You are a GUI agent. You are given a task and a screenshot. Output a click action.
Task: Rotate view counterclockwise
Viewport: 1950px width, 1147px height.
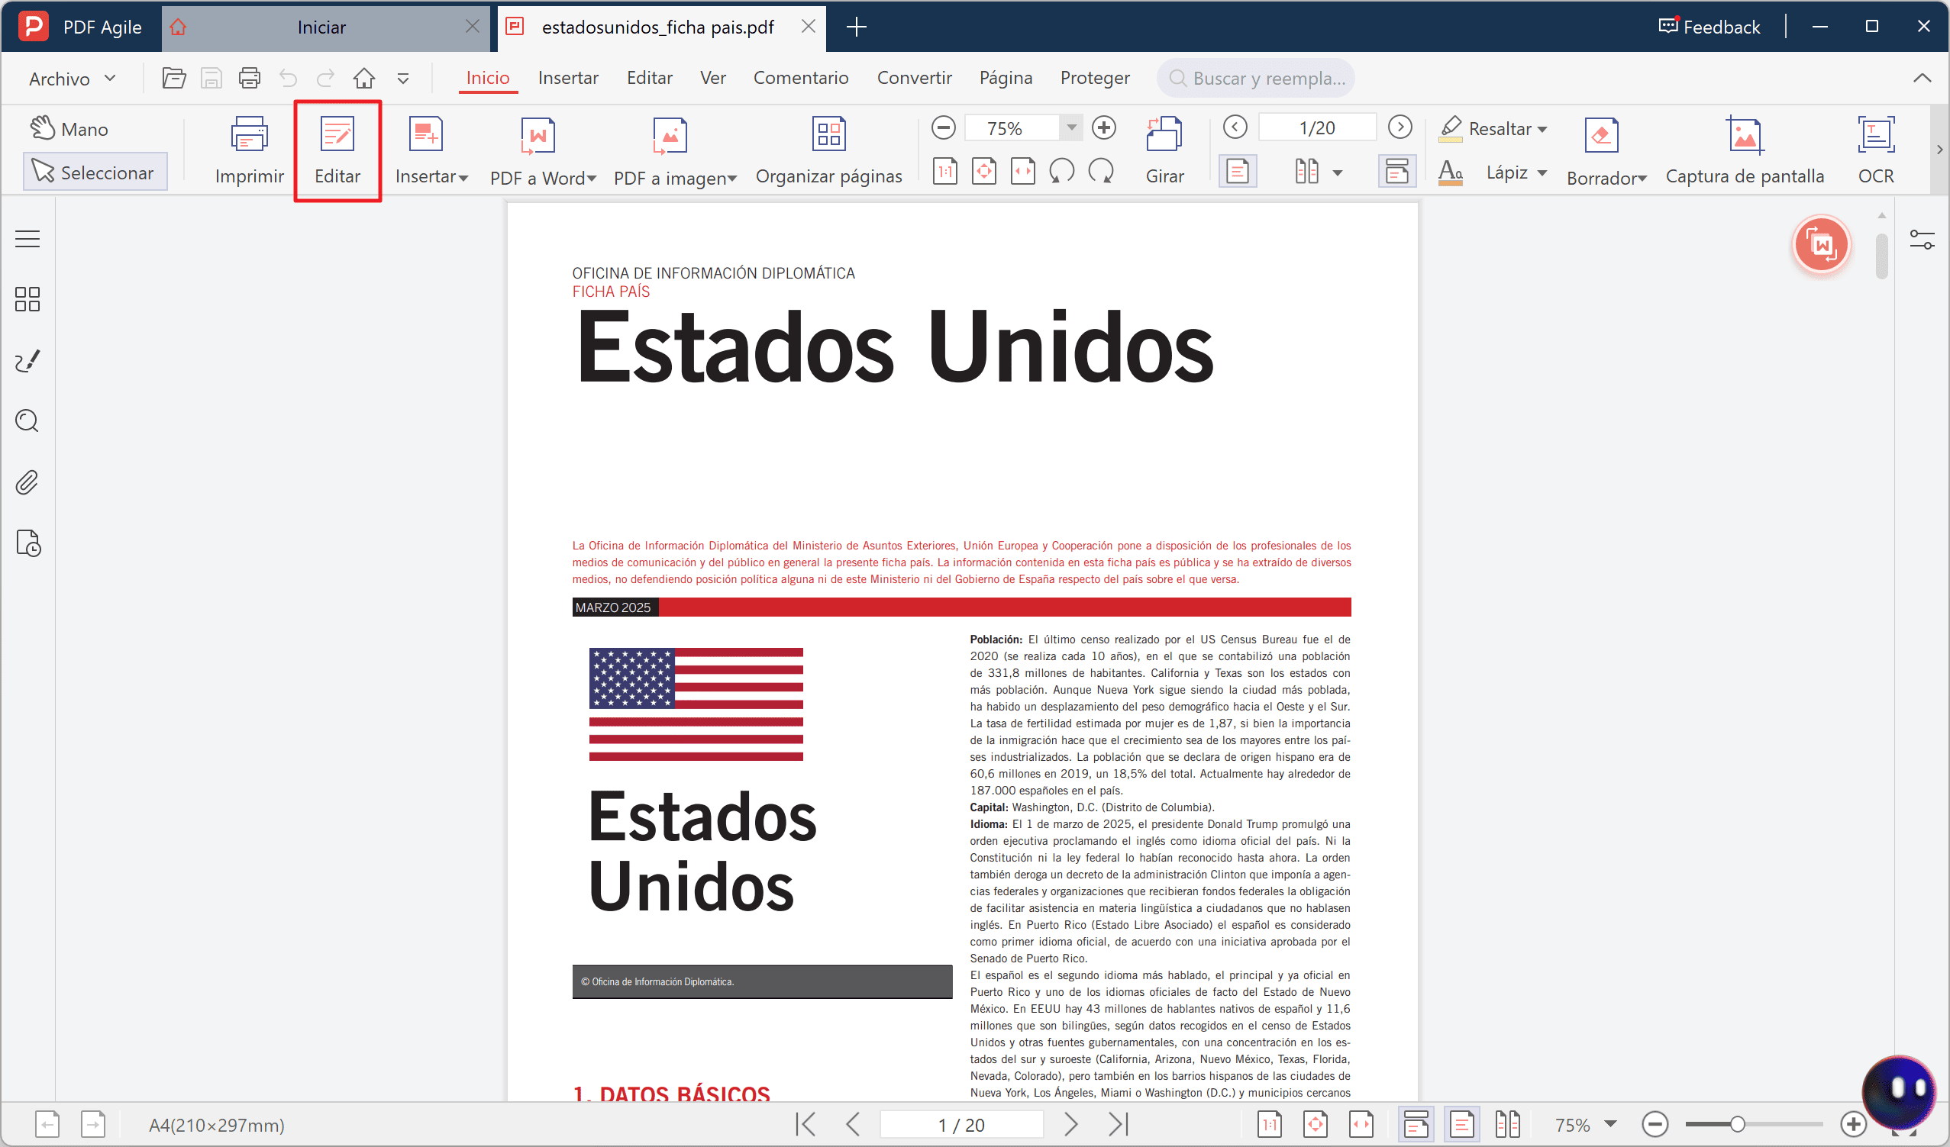click(x=1061, y=171)
